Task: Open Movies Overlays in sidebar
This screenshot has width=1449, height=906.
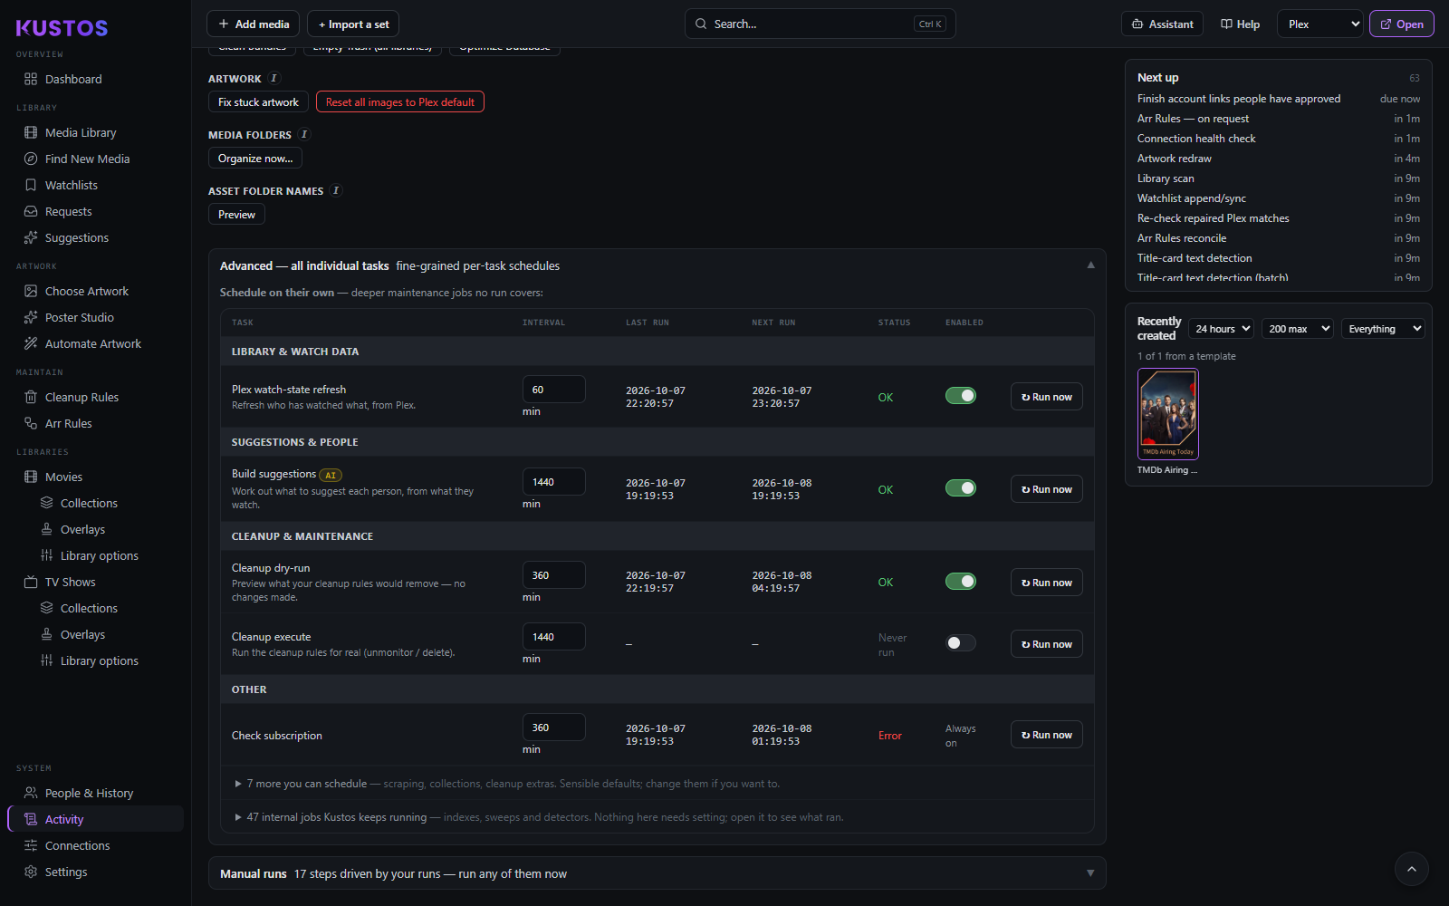Action: tap(82, 529)
